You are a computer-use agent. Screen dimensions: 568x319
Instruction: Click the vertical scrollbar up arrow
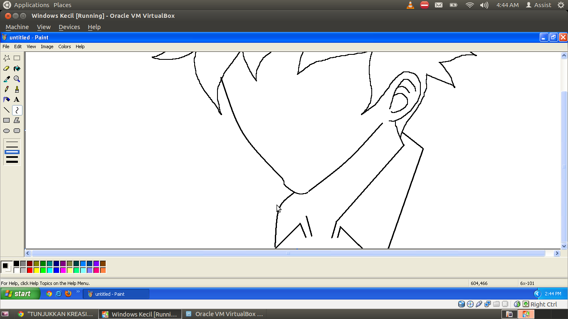[x=564, y=55]
